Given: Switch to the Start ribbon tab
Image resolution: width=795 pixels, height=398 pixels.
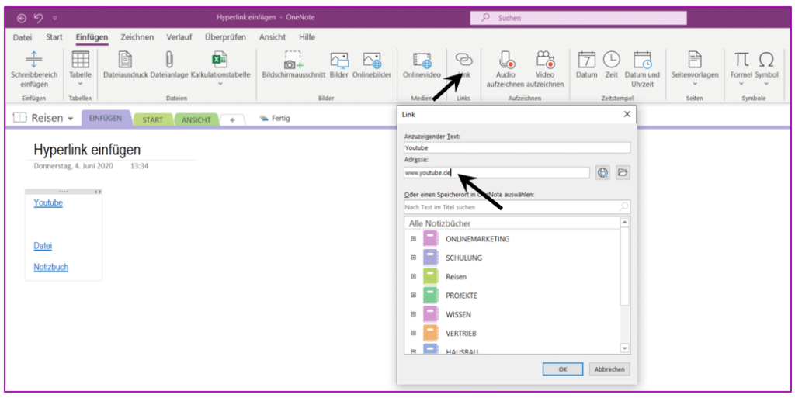Looking at the screenshot, I should click(54, 37).
